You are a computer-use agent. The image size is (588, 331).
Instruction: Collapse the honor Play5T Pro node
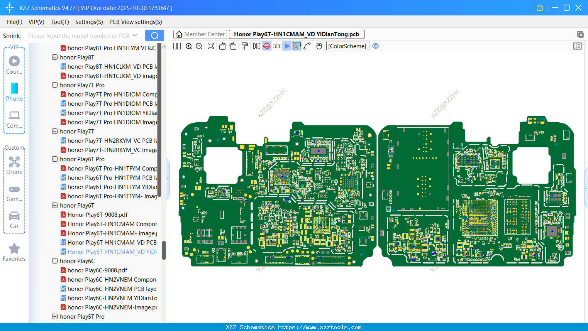tap(55, 316)
